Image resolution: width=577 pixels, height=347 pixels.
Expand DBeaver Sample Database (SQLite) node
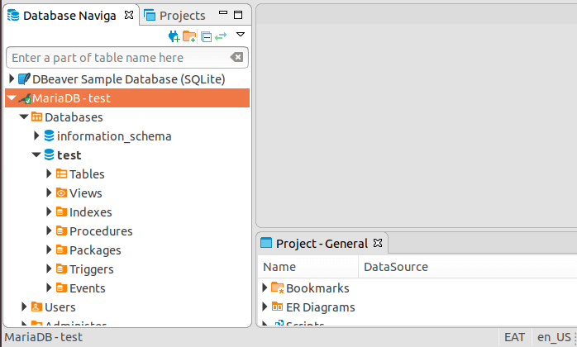tap(12, 78)
